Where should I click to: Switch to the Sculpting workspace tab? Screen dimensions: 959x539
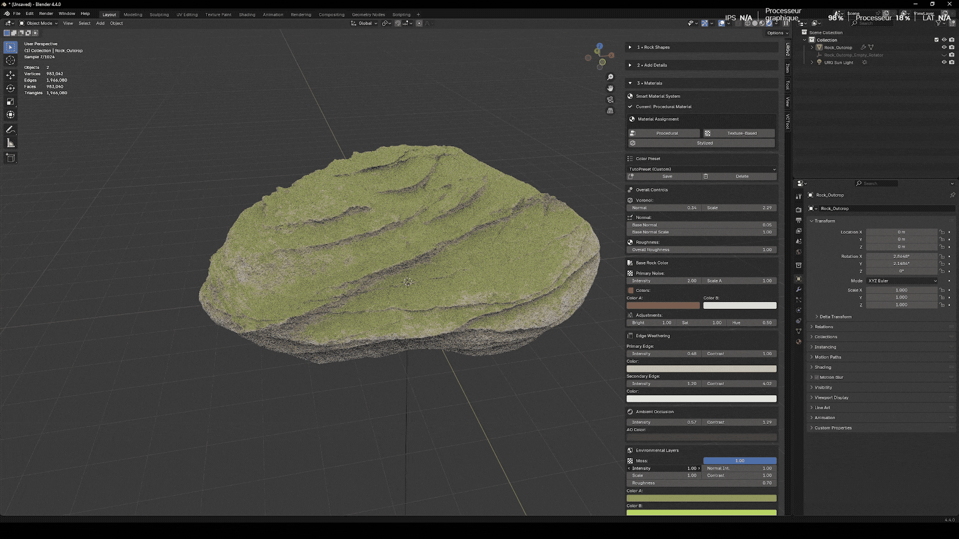click(x=159, y=14)
